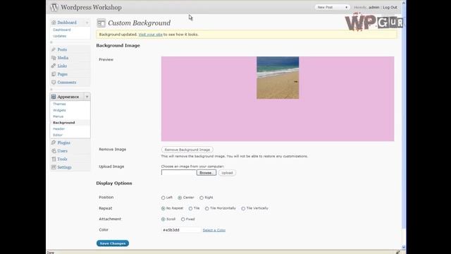
Task: Open the Dashboard submenu link
Action: (x=61, y=30)
